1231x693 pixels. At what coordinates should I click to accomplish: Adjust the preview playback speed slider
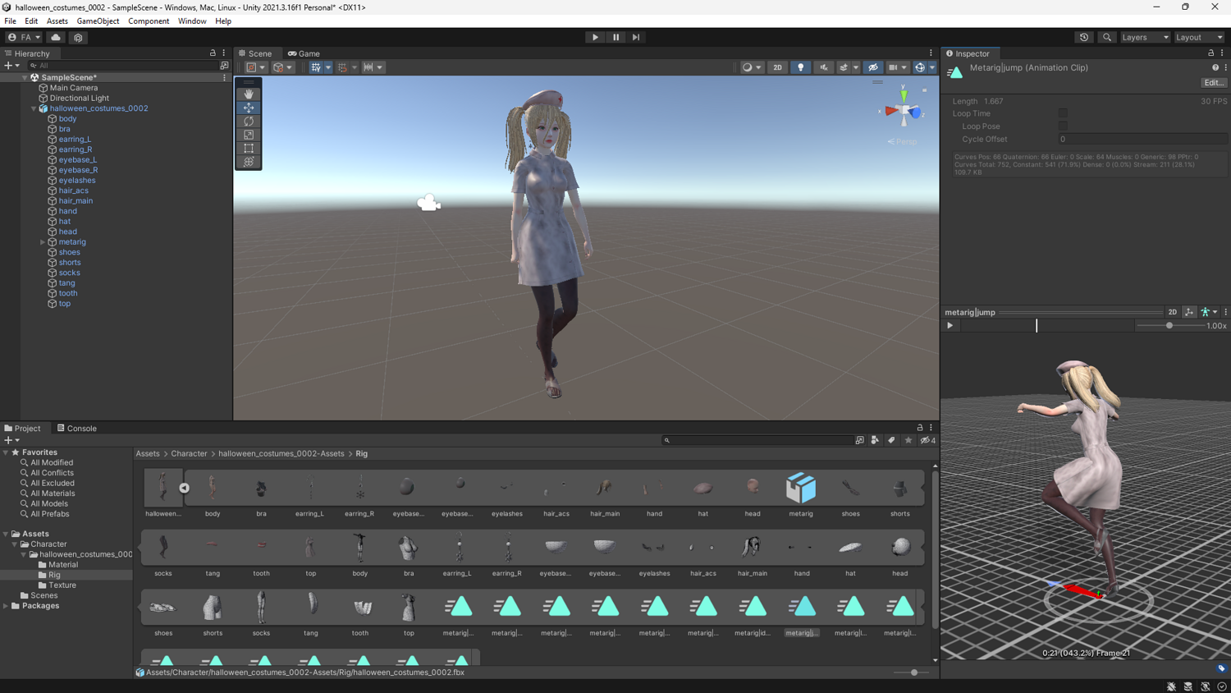(x=1169, y=326)
